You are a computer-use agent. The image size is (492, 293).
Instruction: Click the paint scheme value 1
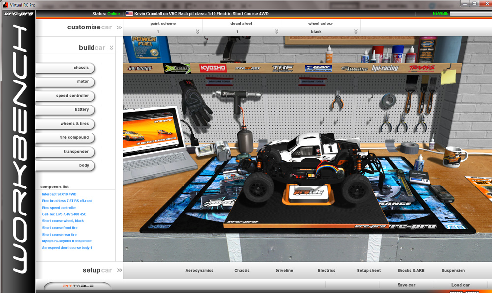[x=158, y=32]
